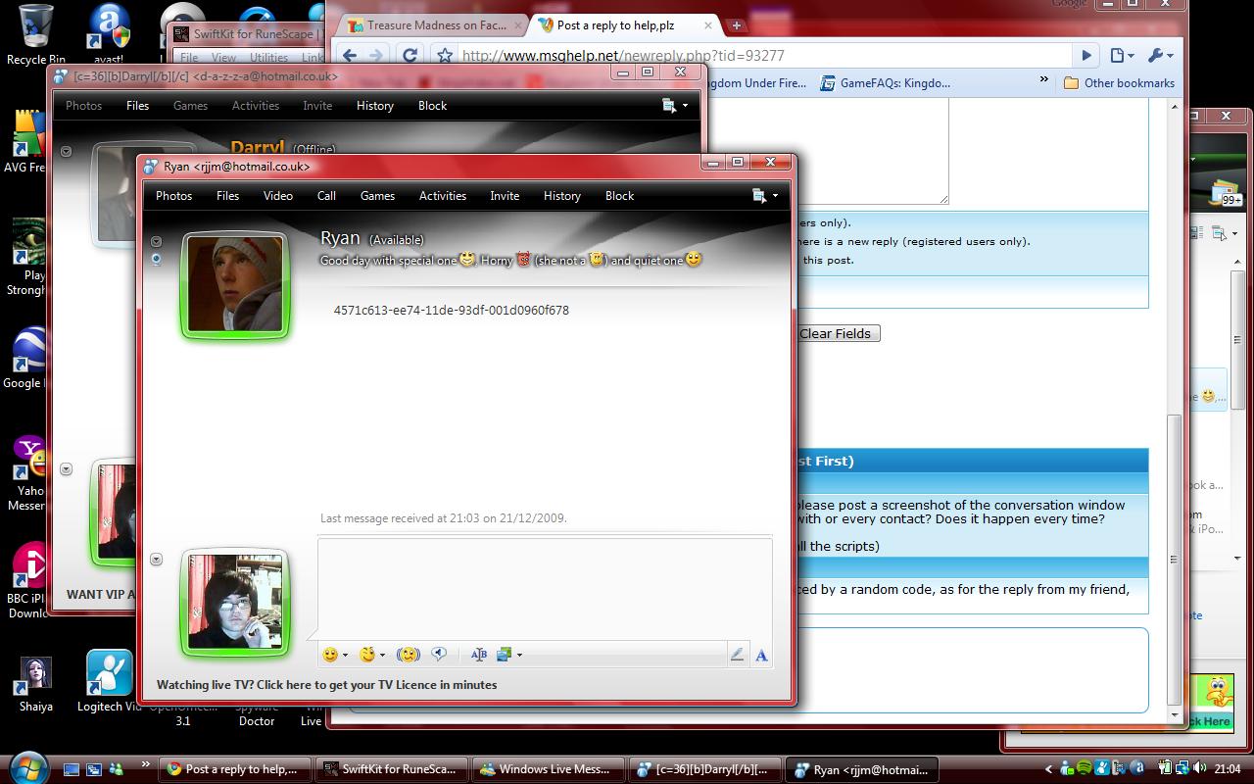Reload the page in Chrome

pos(410,56)
